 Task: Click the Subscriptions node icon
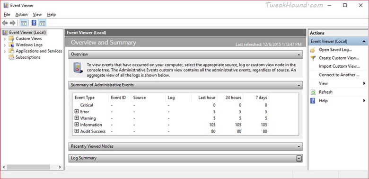tap(11, 57)
